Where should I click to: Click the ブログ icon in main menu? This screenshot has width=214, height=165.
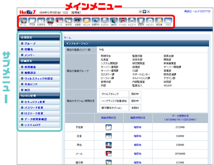(x=168, y=21)
